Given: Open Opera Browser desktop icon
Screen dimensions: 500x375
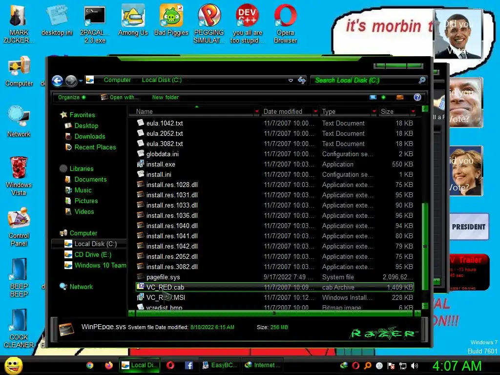Looking at the screenshot, I should [285, 24].
